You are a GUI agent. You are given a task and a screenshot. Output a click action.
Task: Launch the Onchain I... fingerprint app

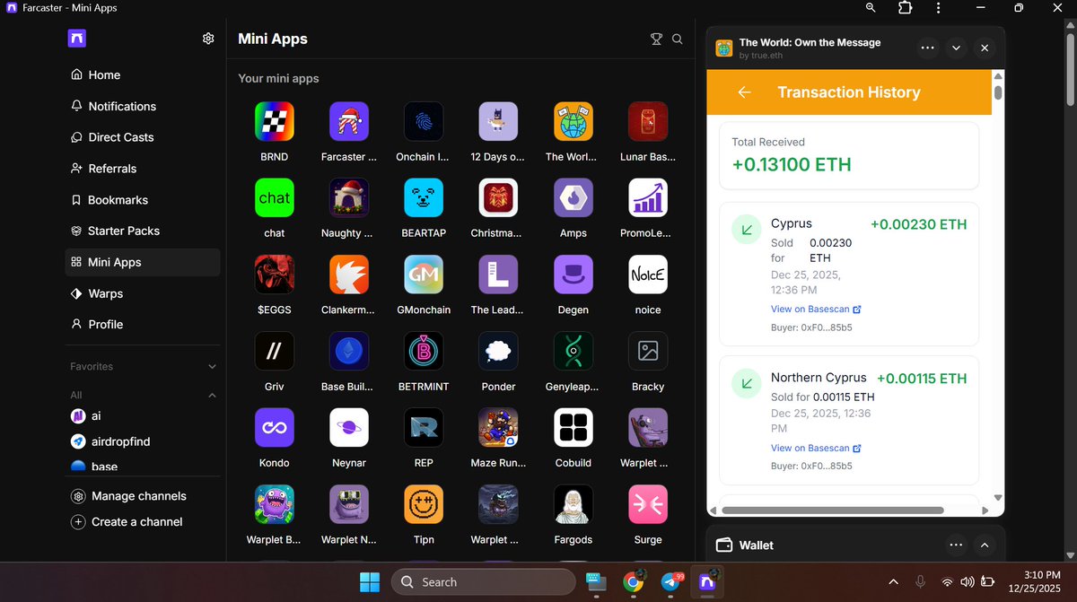pyautogui.click(x=424, y=121)
